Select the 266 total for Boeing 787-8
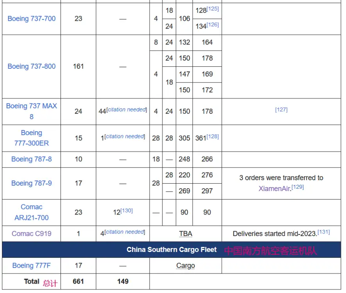Viewport: 346px width, 293px height. click(207, 159)
